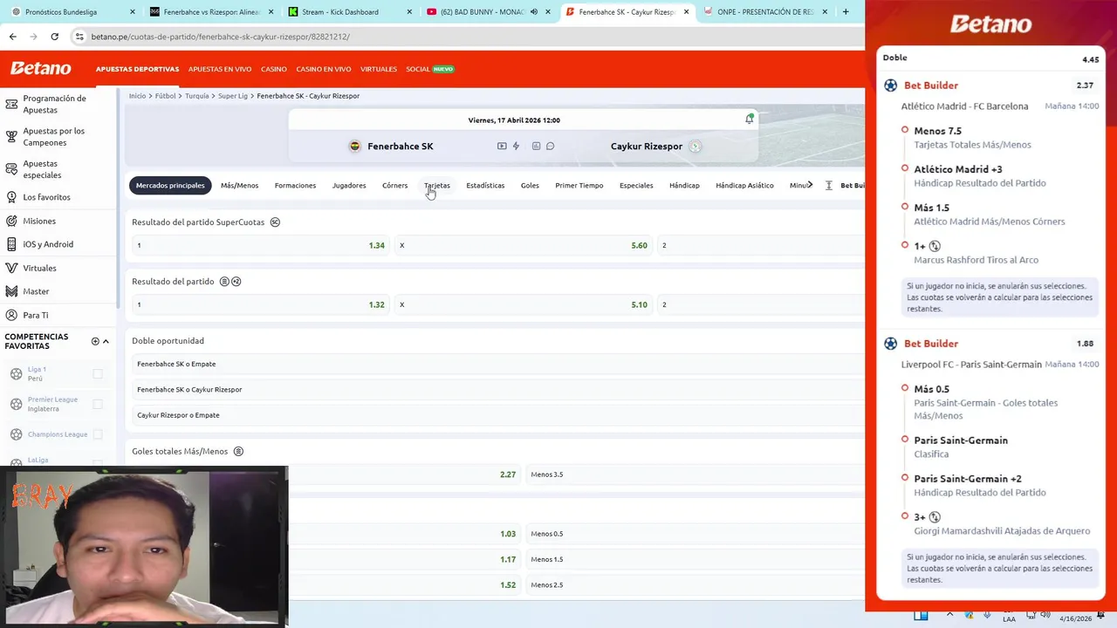1117x628 pixels.
Task: Tick the Liga 1 Perú checkbox
Action: point(98,374)
